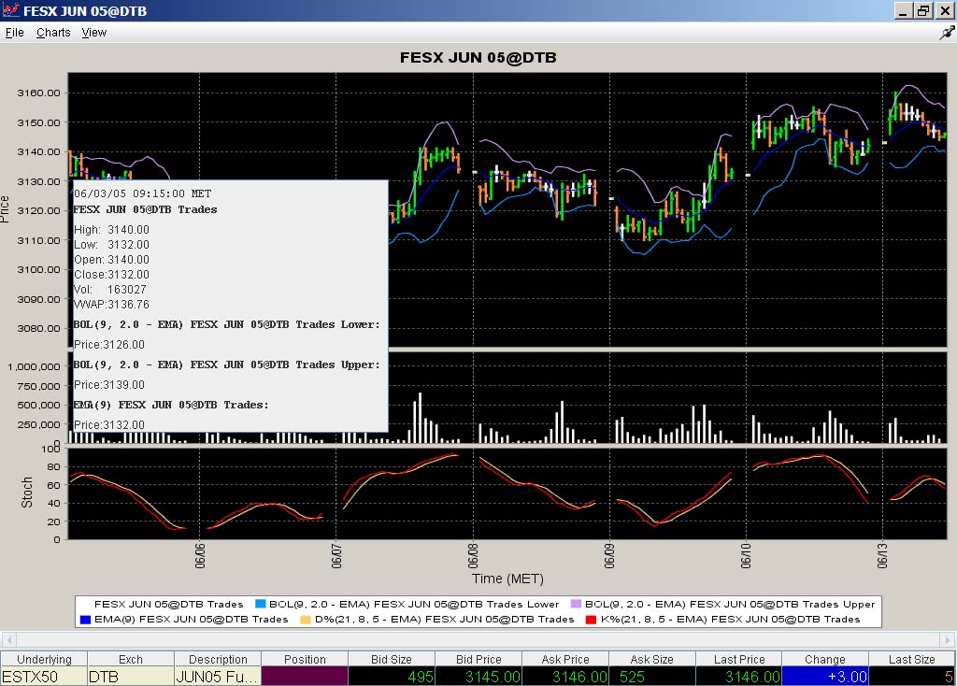The height and width of the screenshot is (686, 957).
Task: Select the ESTX50 underlying cell
Action: point(44,676)
